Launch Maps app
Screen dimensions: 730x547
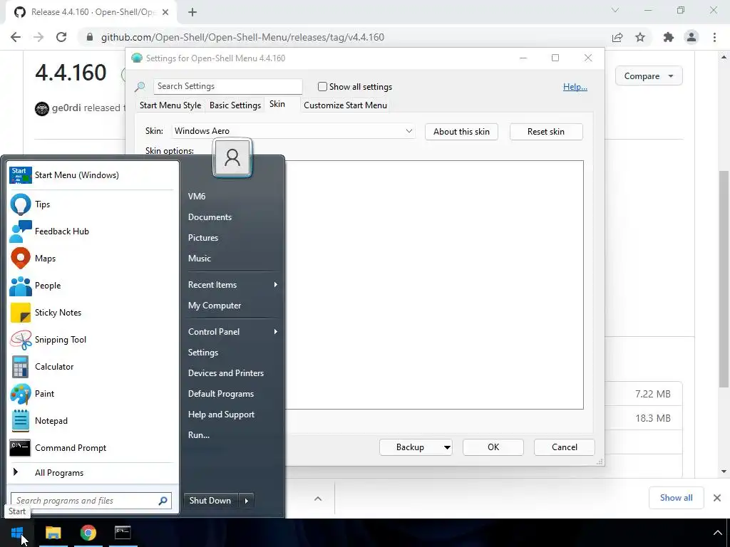click(x=92, y=258)
